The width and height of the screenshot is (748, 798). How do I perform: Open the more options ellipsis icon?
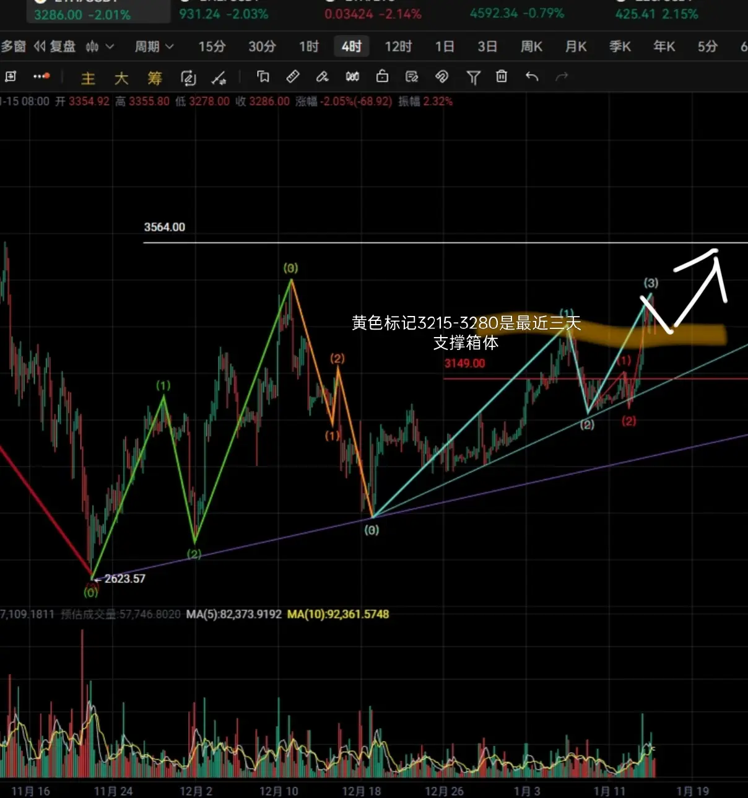(41, 76)
